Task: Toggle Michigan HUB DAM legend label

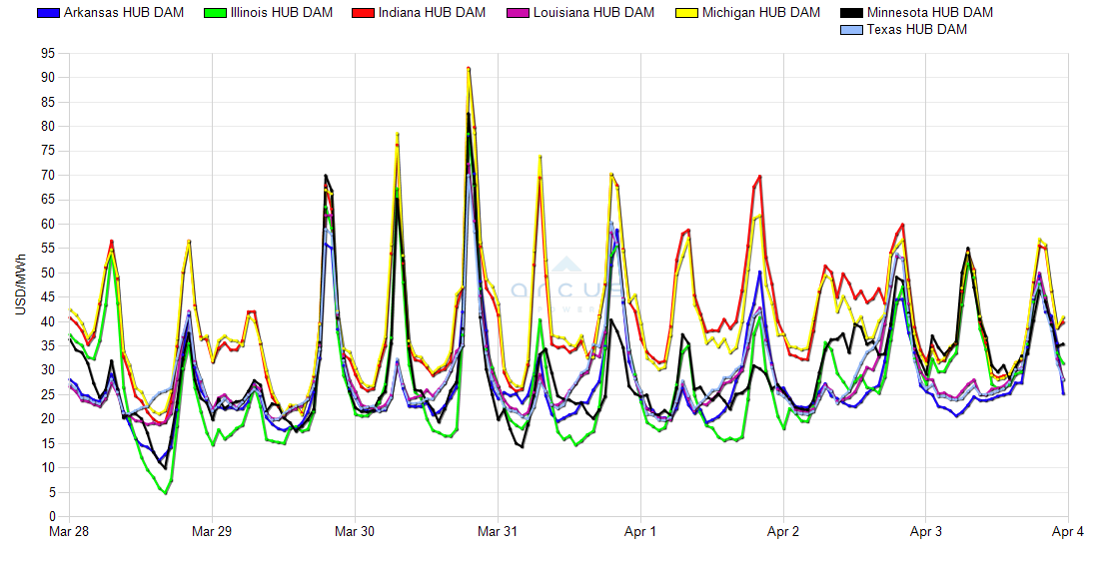Action: [x=760, y=13]
